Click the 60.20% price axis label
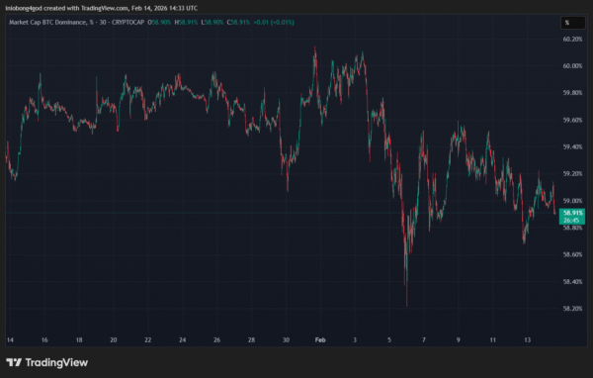Viewport: 593px width, 378px height. pos(572,39)
